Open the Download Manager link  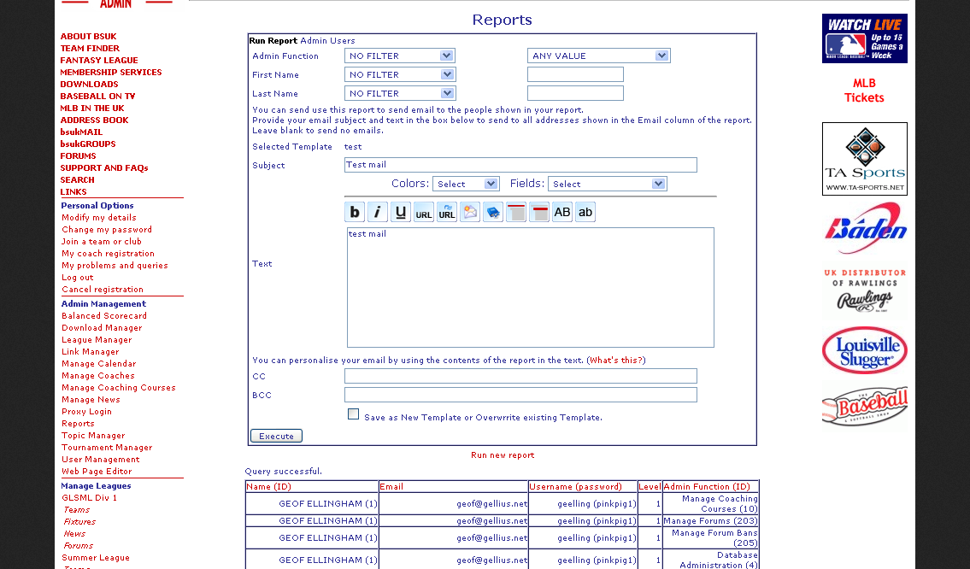[x=102, y=328]
